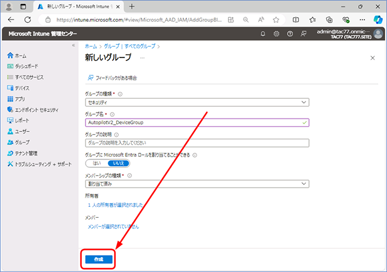The height and width of the screenshot is (272, 387).
Task: Click the zoom magnifier icon in address bar
Action: point(245,20)
